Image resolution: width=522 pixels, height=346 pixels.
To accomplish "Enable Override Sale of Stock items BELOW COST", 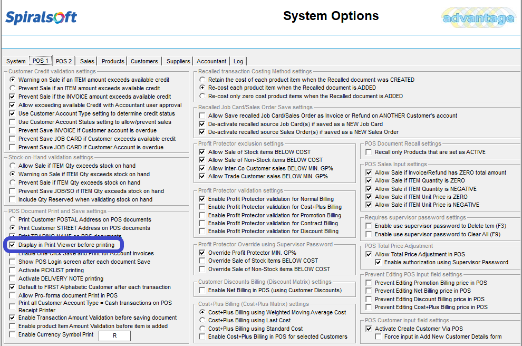I will (202, 261).
